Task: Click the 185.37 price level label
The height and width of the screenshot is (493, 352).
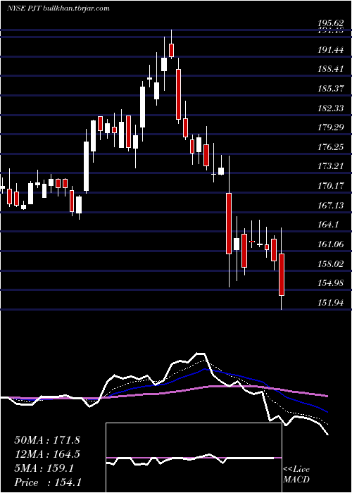Action: coord(331,88)
